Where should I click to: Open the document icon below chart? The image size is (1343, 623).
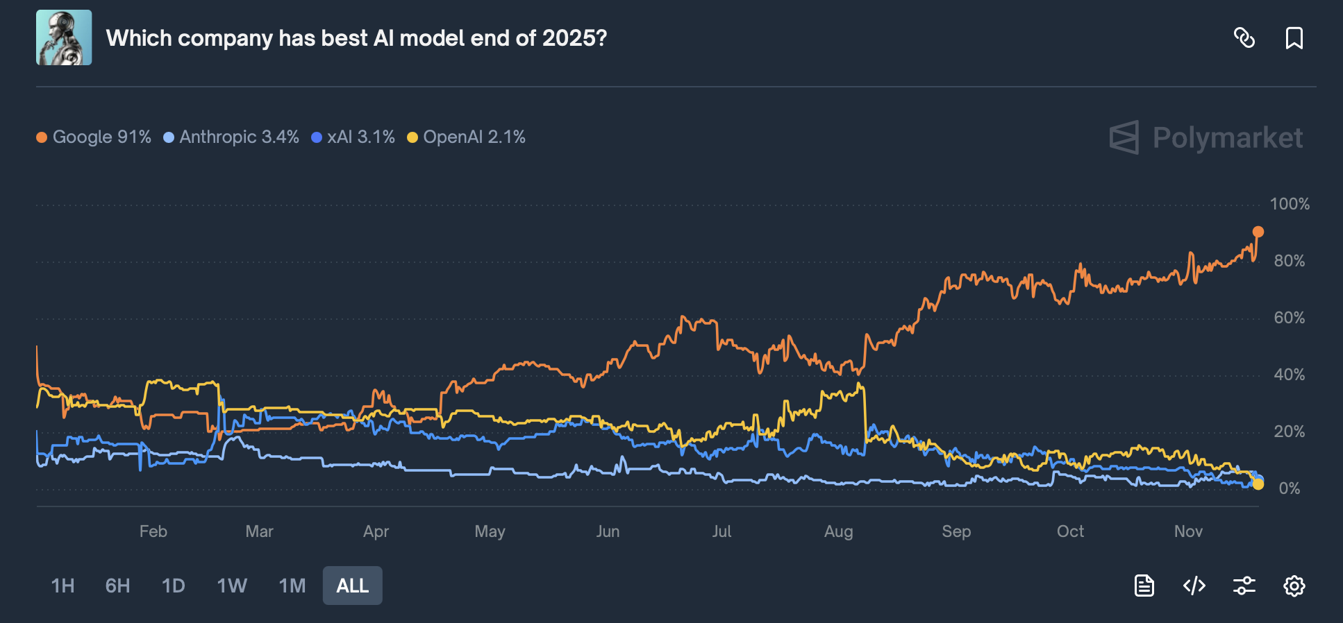pos(1144,586)
